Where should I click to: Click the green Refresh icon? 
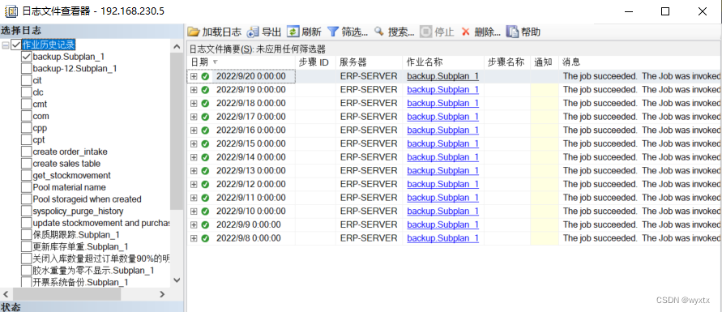pos(293,32)
